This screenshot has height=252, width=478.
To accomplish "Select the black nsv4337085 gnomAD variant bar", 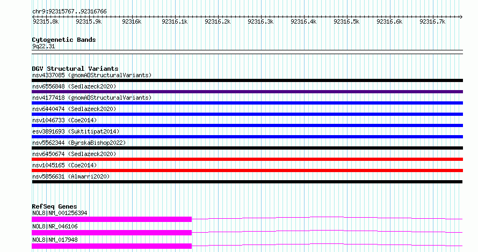I will click(247, 80).
